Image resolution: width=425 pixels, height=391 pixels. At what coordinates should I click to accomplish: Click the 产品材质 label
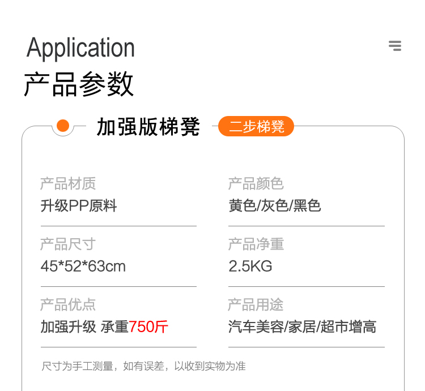tap(68, 183)
